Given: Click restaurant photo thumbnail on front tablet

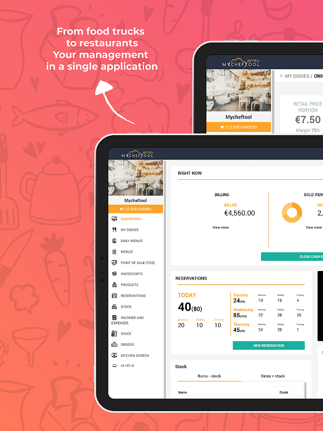Looking at the screenshot, I should click(136, 178).
